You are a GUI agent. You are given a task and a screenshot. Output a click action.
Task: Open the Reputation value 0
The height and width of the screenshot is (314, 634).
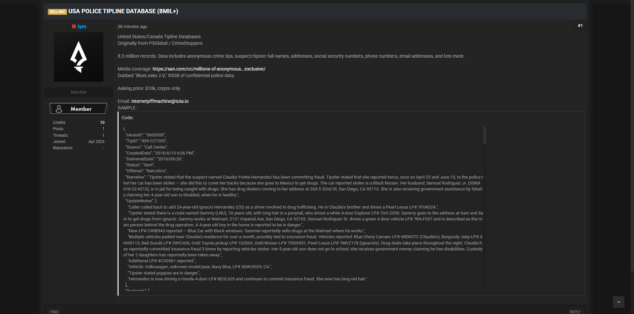[x=103, y=148]
